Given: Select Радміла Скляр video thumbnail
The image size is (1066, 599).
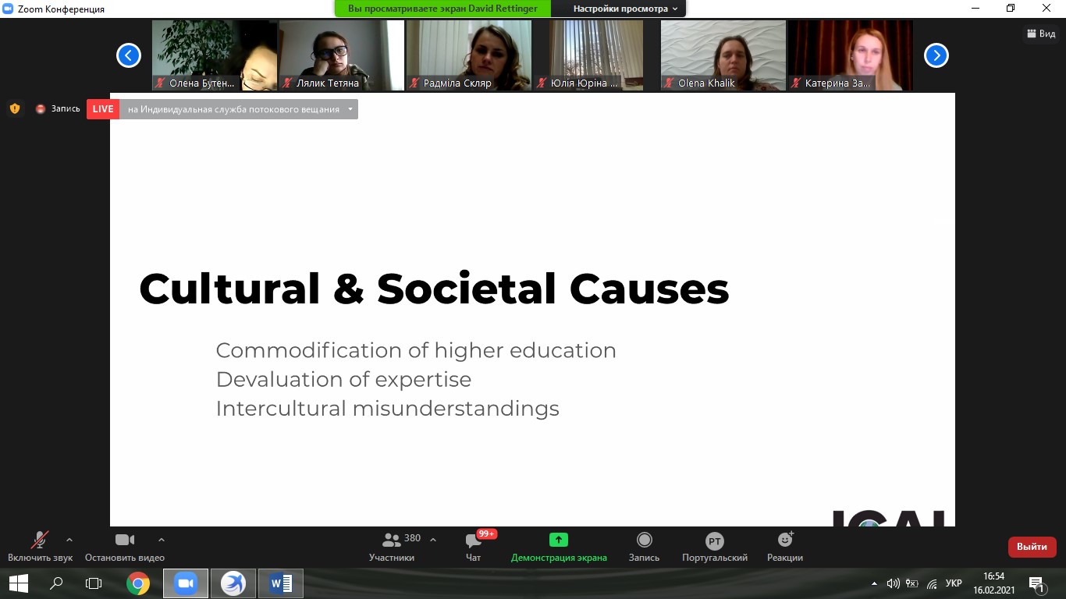Looking at the screenshot, I should coord(469,55).
